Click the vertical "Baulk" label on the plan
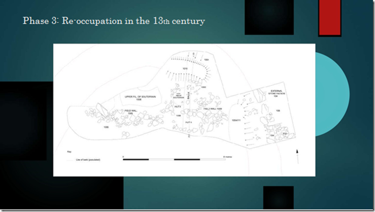375x212 pixels. click(x=188, y=95)
